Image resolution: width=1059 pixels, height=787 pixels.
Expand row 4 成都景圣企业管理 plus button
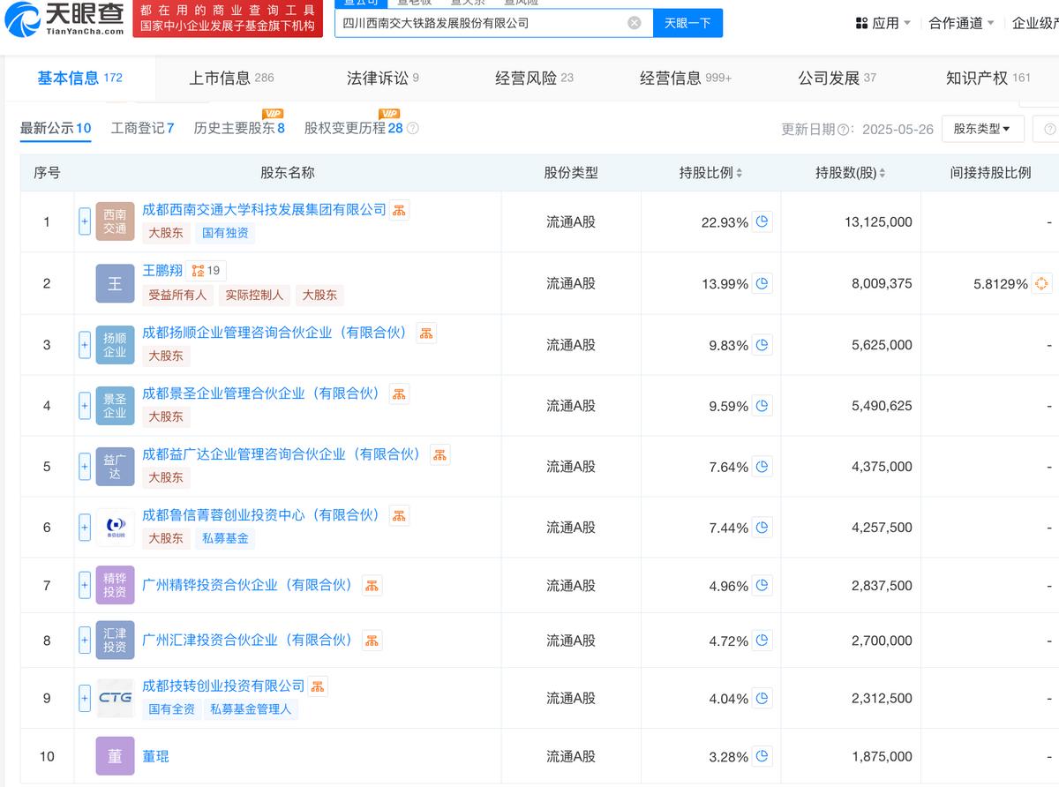[x=85, y=406]
